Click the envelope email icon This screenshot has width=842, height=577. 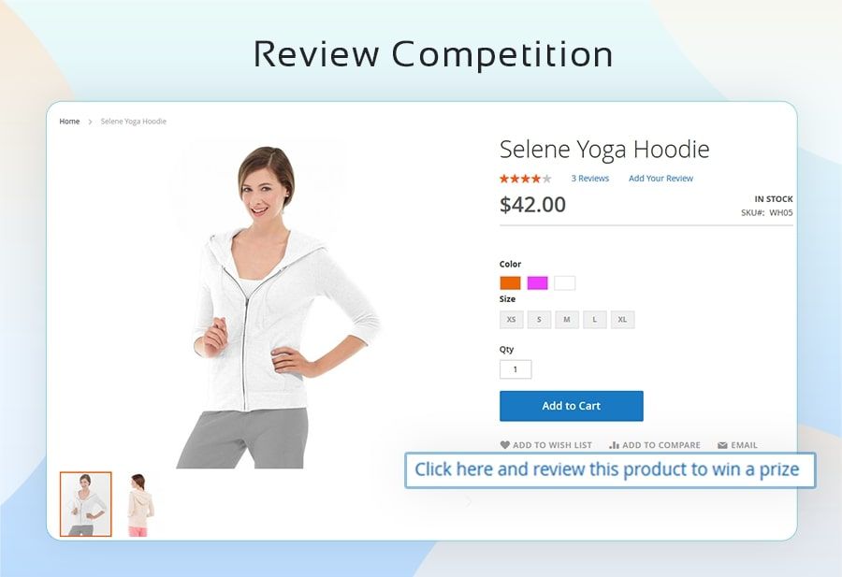(x=723, y=445)
